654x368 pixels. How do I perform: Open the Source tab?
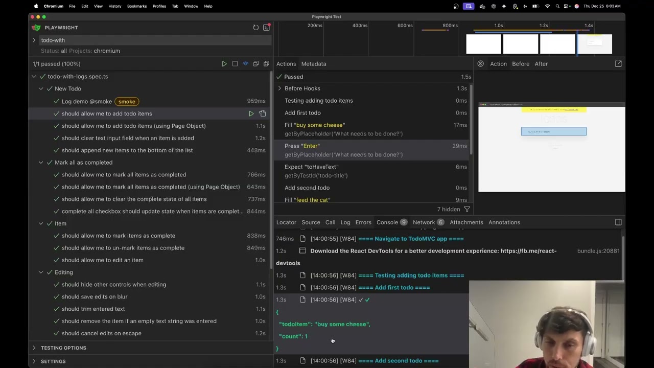[x=311, y=222]
